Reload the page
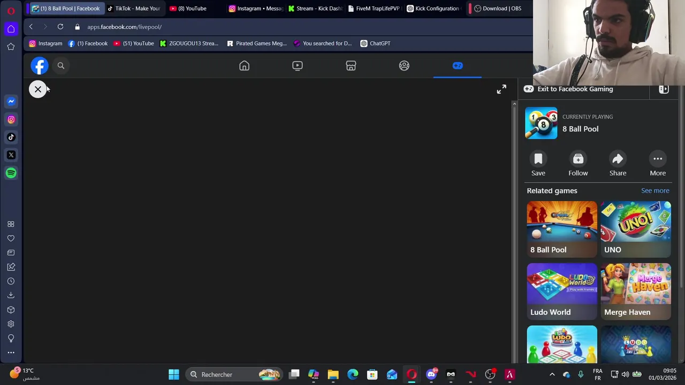This screenshot has width=685, height=385. click(x=60, y=27)
